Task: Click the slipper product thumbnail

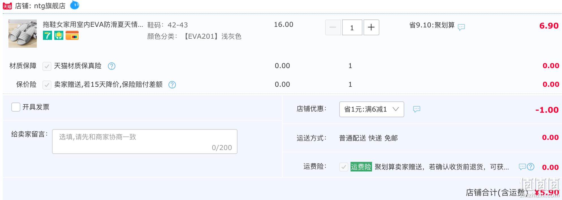Action: 23,33
